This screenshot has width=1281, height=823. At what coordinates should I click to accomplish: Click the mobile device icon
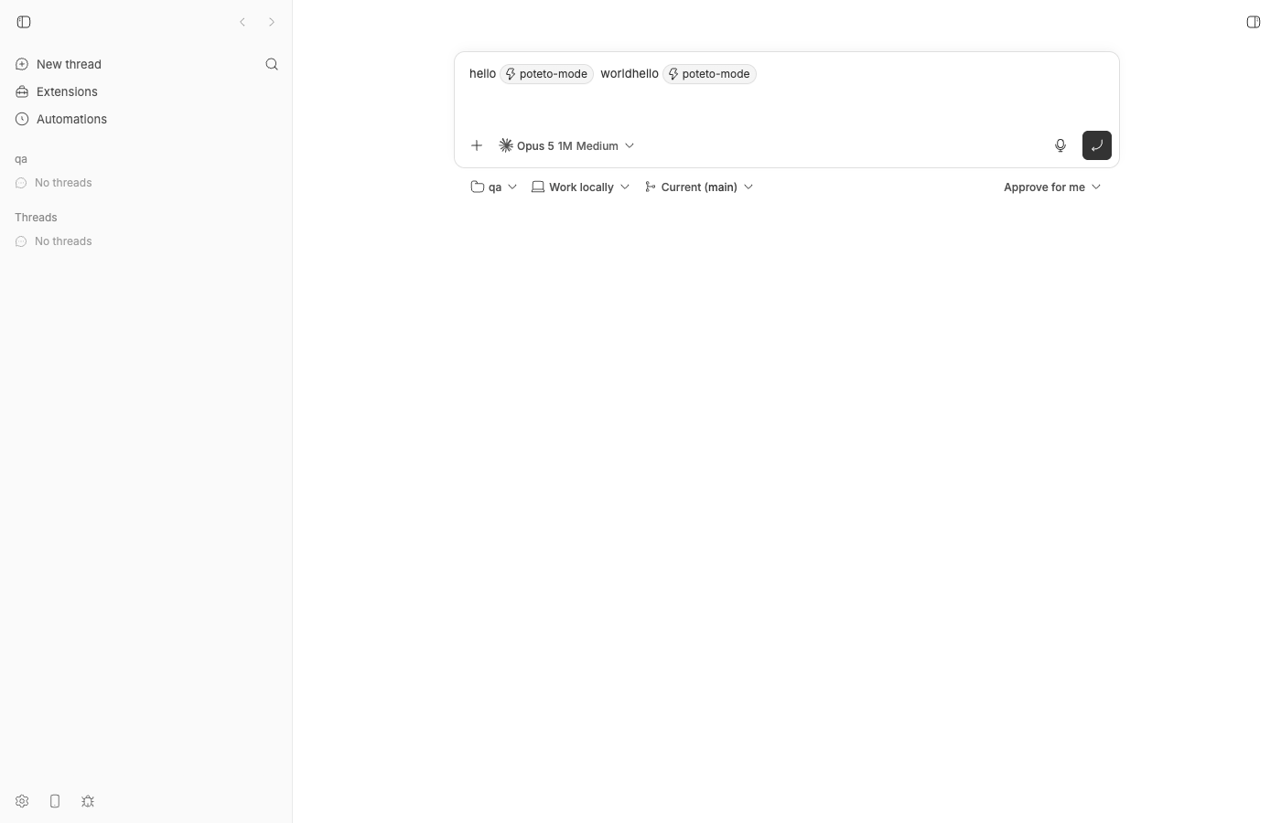point(55,801)
